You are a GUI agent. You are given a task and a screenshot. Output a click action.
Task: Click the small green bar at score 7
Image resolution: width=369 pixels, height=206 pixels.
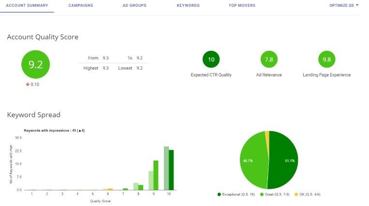(x=125, y=189)
